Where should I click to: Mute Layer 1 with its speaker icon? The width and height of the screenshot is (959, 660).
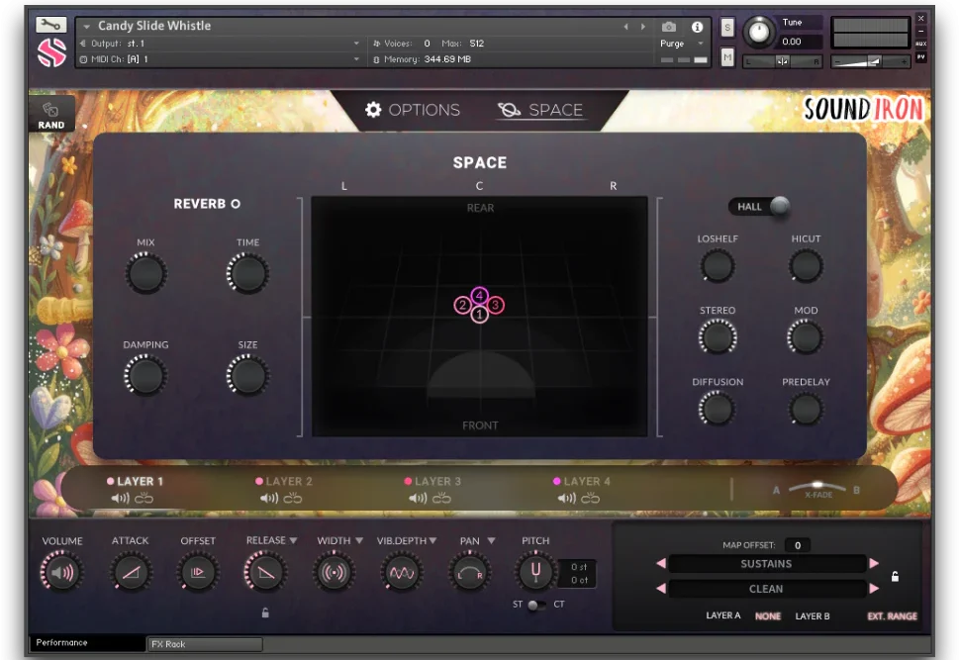(x=121, y=499)
